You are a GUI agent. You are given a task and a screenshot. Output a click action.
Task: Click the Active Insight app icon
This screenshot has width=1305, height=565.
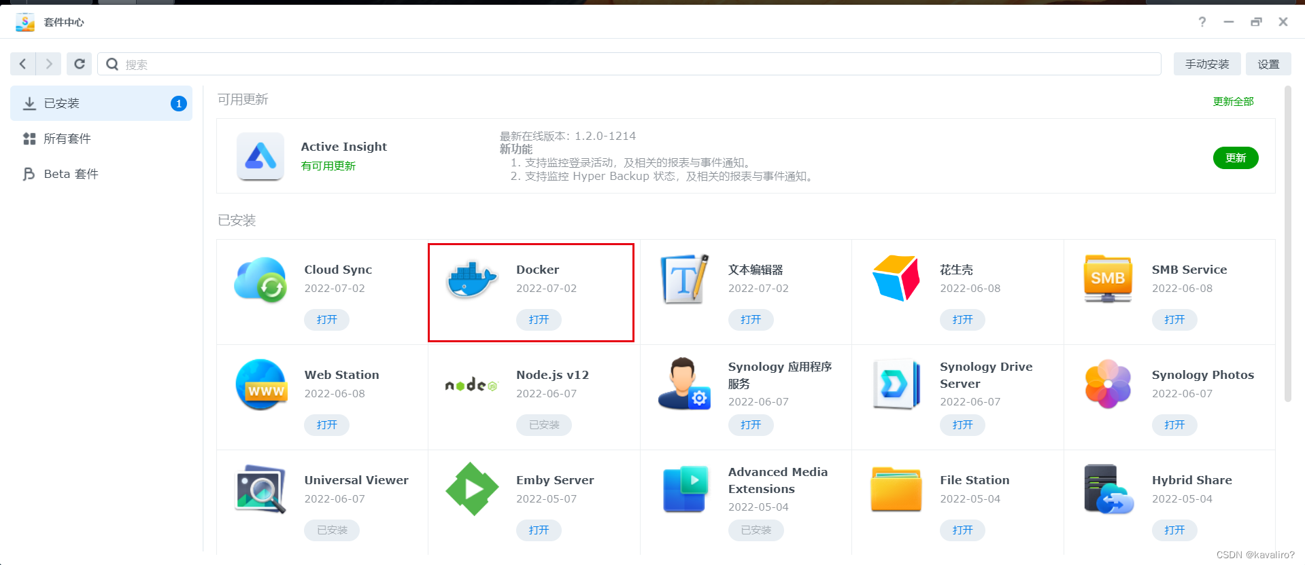click(260, 156)
